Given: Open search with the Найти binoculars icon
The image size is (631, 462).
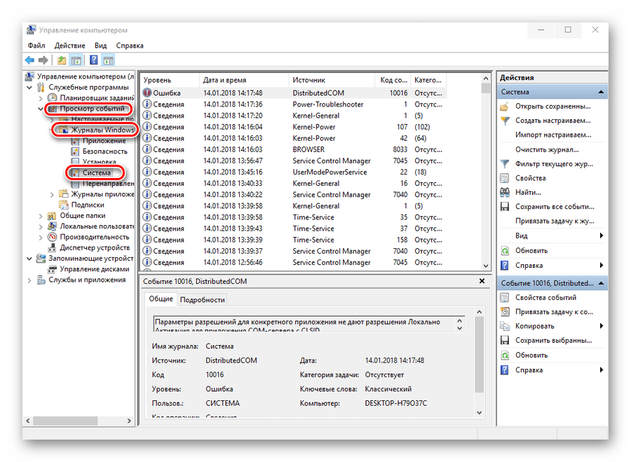Looking at the screenshot, I should (x=505, y=192).
